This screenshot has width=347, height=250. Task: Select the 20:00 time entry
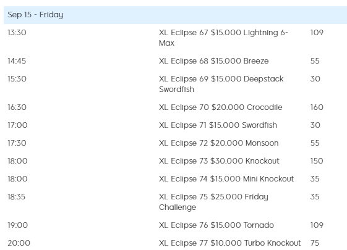pos(19,243)
